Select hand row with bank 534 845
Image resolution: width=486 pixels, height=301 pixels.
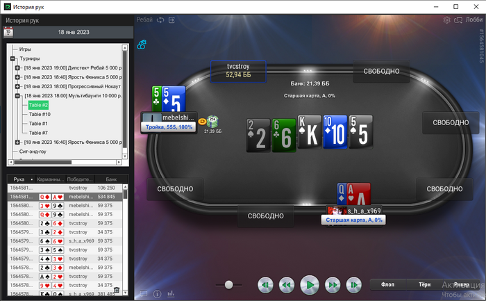click(65, 197)
